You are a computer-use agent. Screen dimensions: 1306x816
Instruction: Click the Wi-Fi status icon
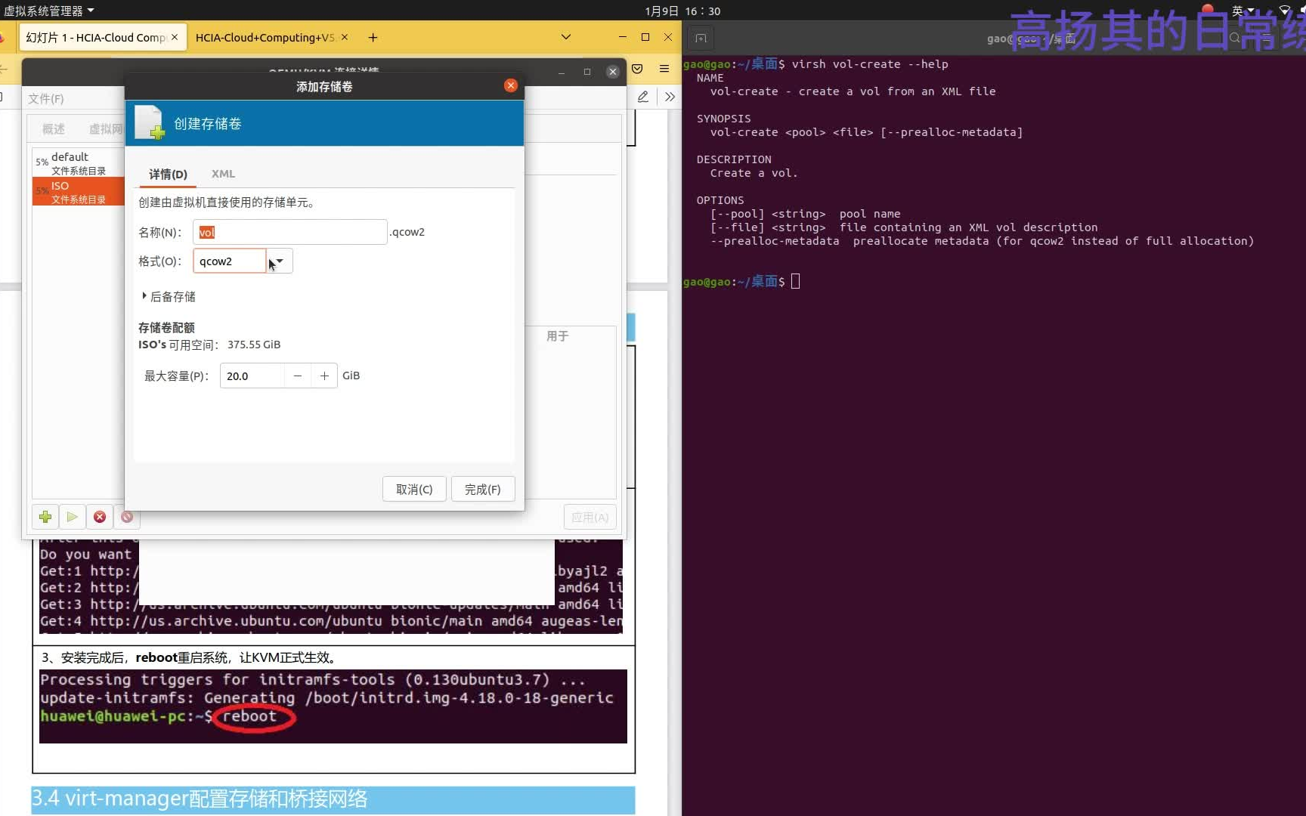point(1284,11)
